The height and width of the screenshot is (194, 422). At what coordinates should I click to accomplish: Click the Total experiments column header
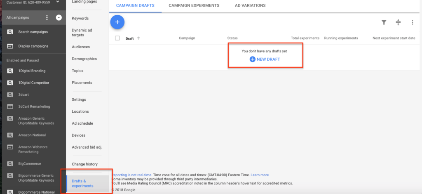coord(305,38)
